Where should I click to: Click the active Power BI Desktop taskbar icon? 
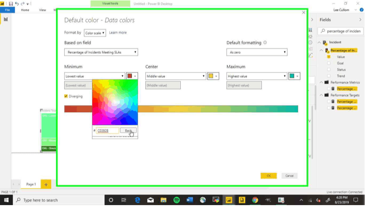coord(229,200)
